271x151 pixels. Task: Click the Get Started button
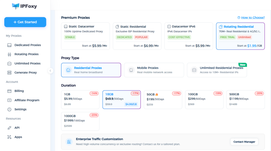[25, 22]
